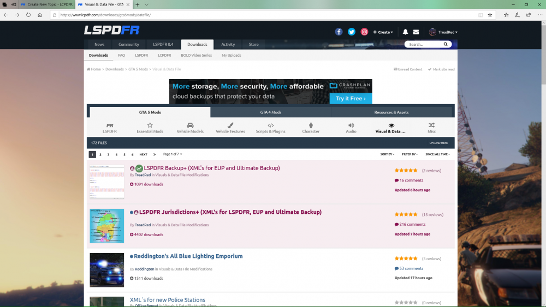Click the browser address bar URL
The image size is (546, 307).
[x=105, y=15]
